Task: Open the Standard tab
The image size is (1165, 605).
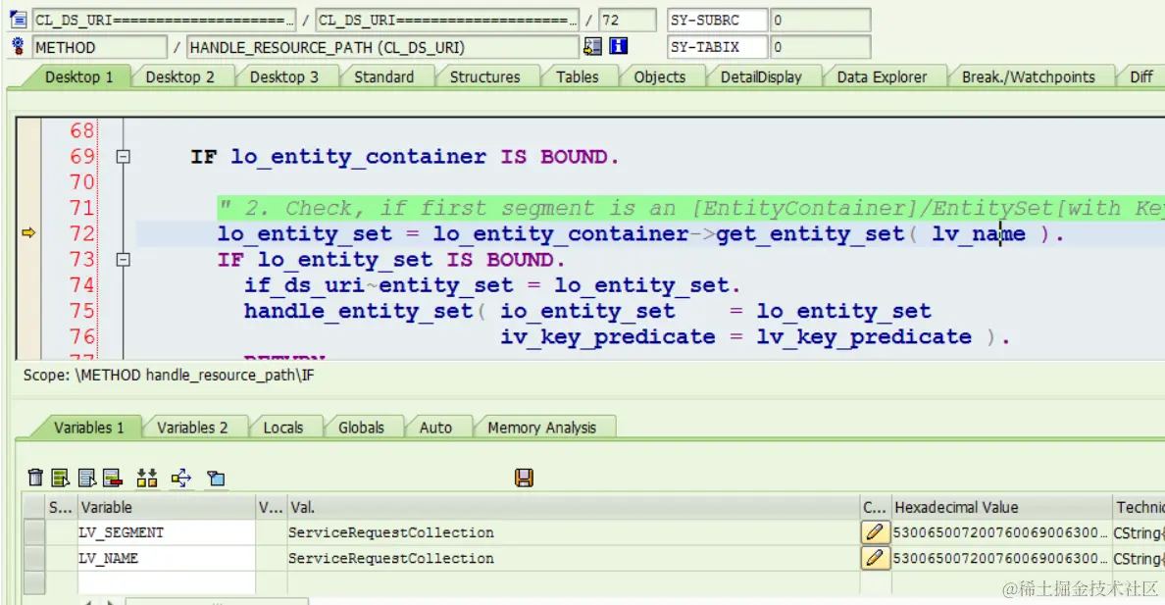Action: point(384,77)
